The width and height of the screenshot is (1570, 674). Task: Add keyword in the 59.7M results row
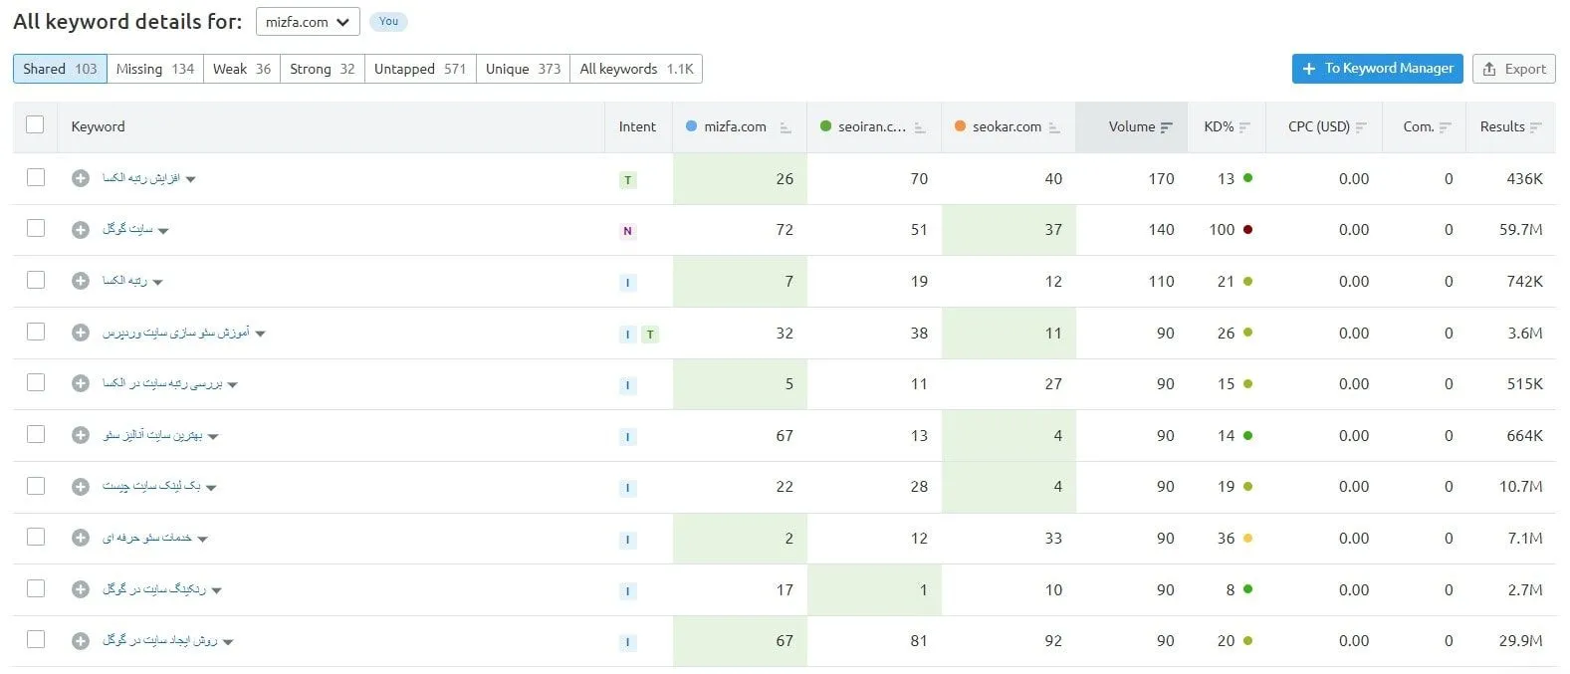[x=81, y=229]
